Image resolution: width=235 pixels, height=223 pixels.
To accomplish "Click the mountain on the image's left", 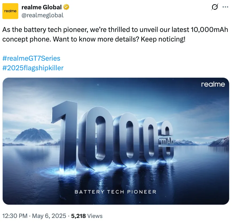I will tap(34, 135).
